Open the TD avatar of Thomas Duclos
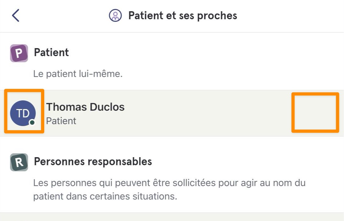 tap(23, 113)
